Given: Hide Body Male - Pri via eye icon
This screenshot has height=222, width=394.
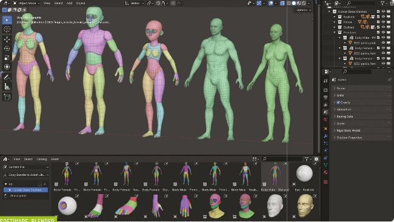Looking at the screenshot, I should point(384,38).
